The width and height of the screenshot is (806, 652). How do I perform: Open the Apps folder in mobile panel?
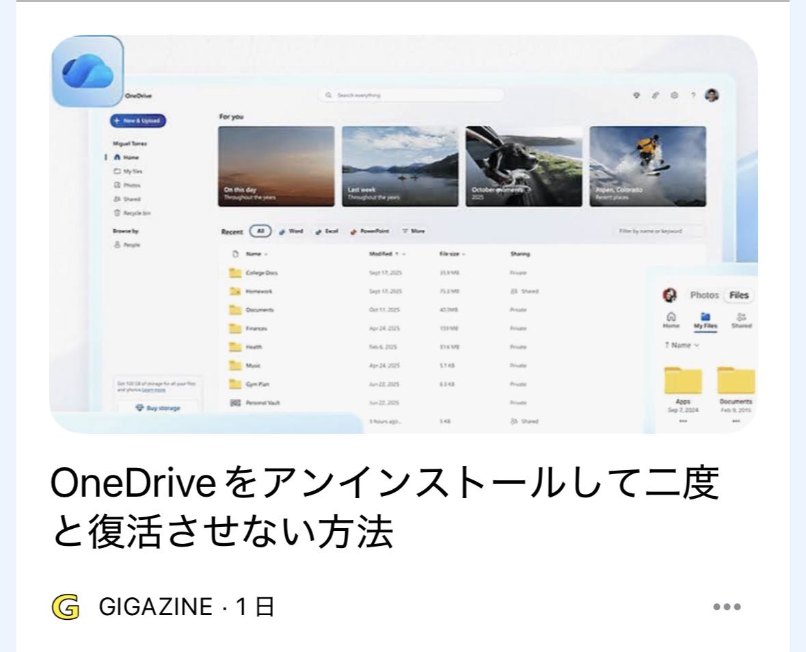(682, 385)
